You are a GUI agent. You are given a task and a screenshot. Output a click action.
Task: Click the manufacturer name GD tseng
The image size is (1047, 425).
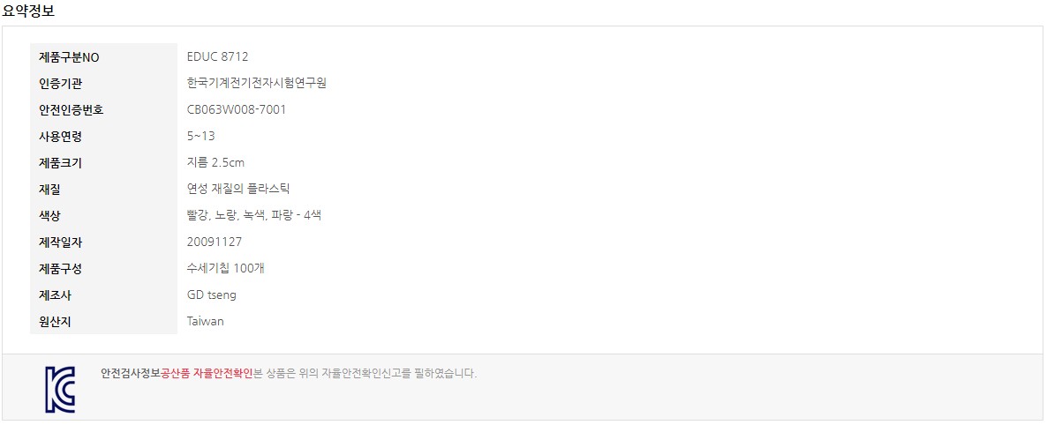tap(212, 295)
